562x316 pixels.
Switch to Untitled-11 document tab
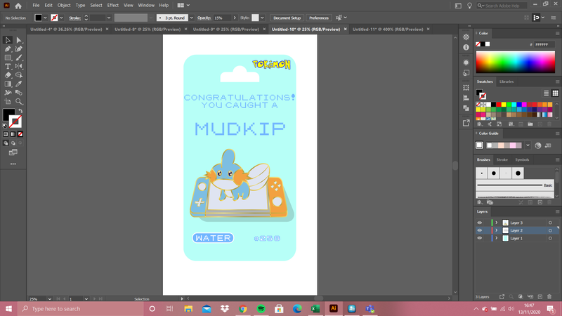coord(388,29)
